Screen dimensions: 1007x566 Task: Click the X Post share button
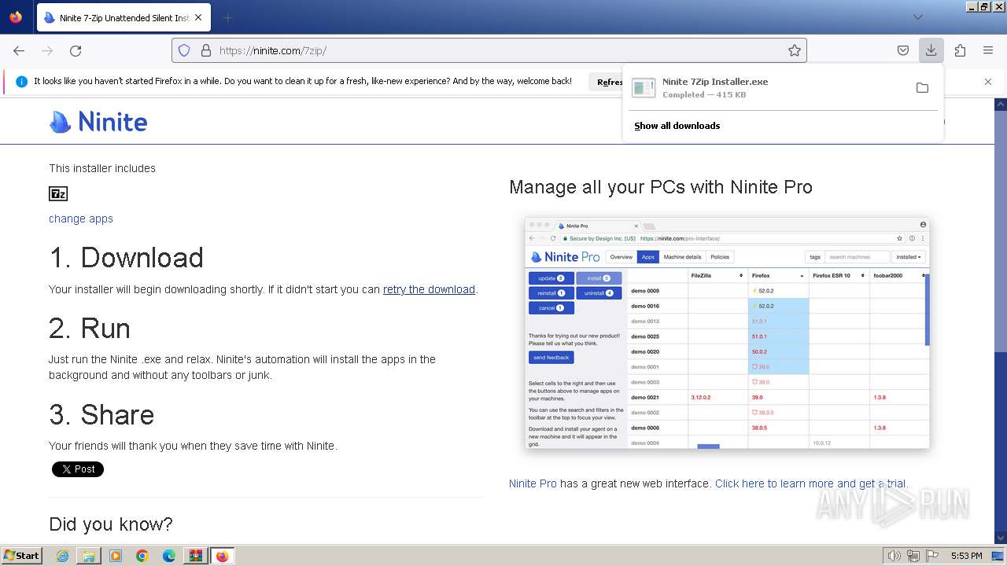[x=78, y=469]
